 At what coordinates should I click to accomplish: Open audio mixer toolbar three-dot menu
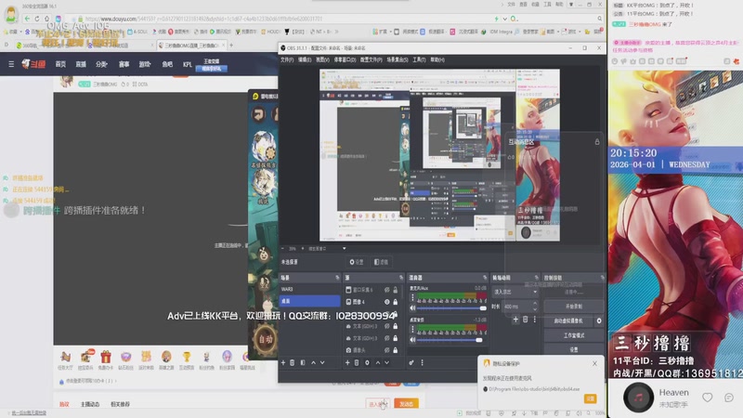423,362
